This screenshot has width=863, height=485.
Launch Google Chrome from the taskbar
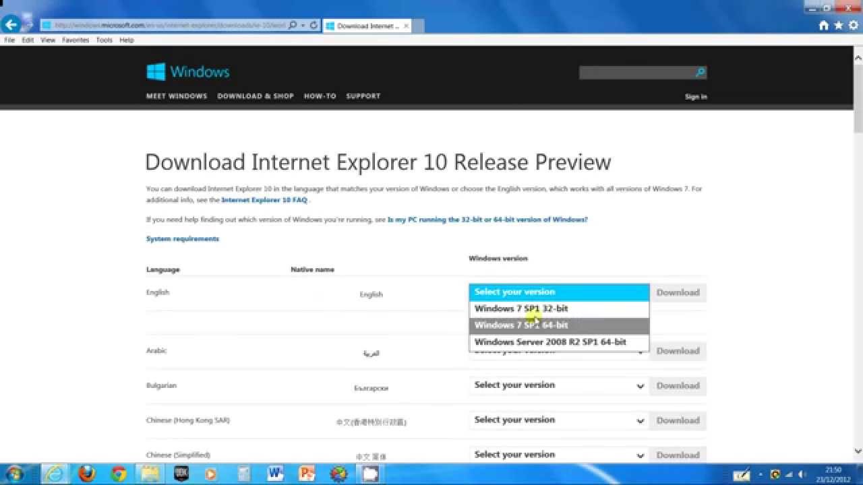click(x=119, y=474)
